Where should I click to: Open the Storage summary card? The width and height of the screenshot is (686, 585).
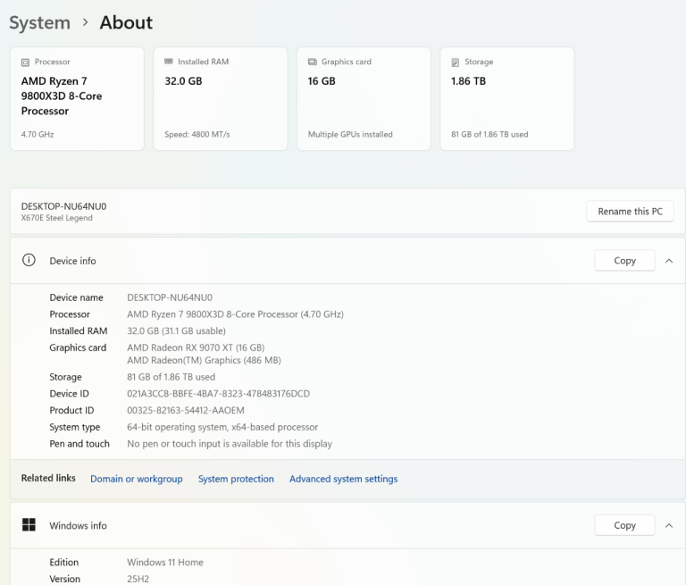tap(507, 99)
